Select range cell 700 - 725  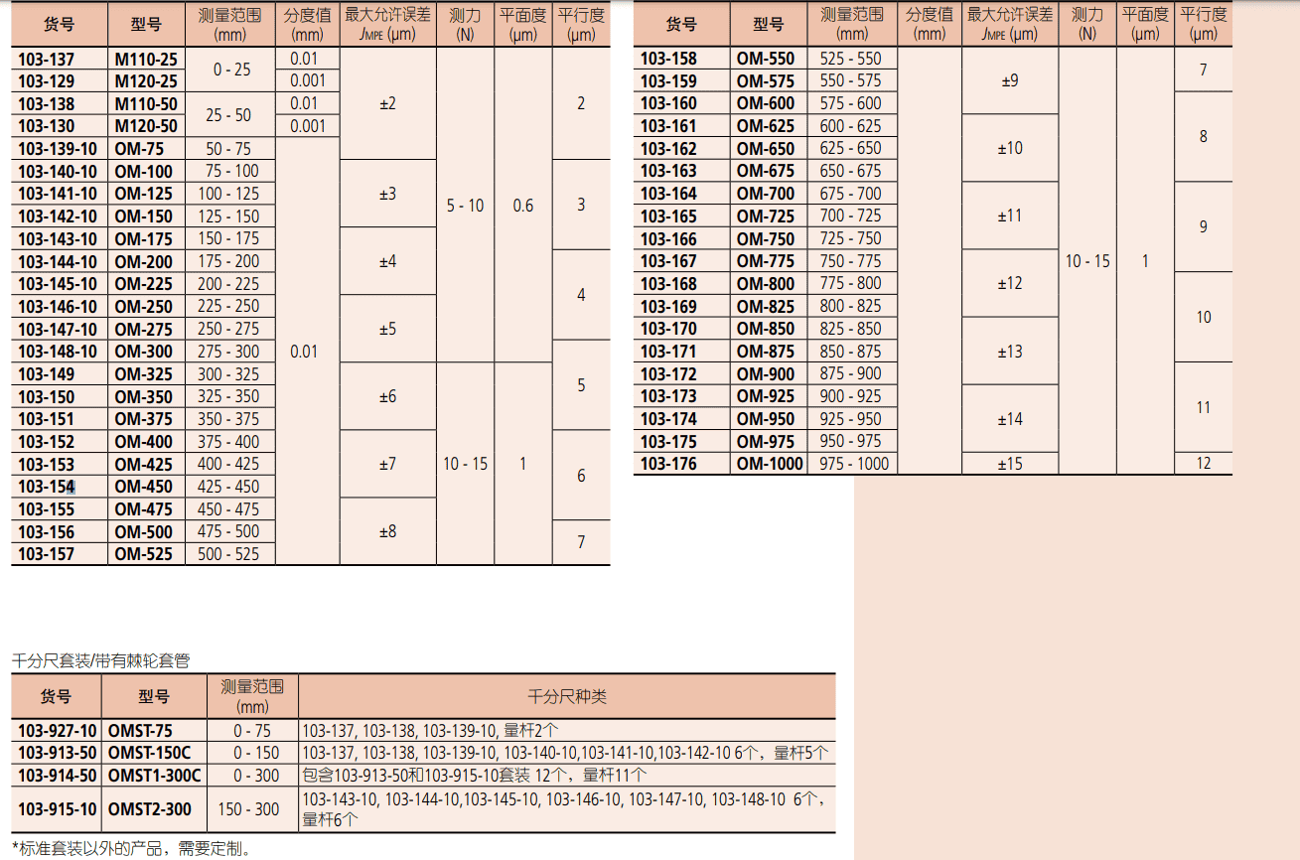click(851, 215)
